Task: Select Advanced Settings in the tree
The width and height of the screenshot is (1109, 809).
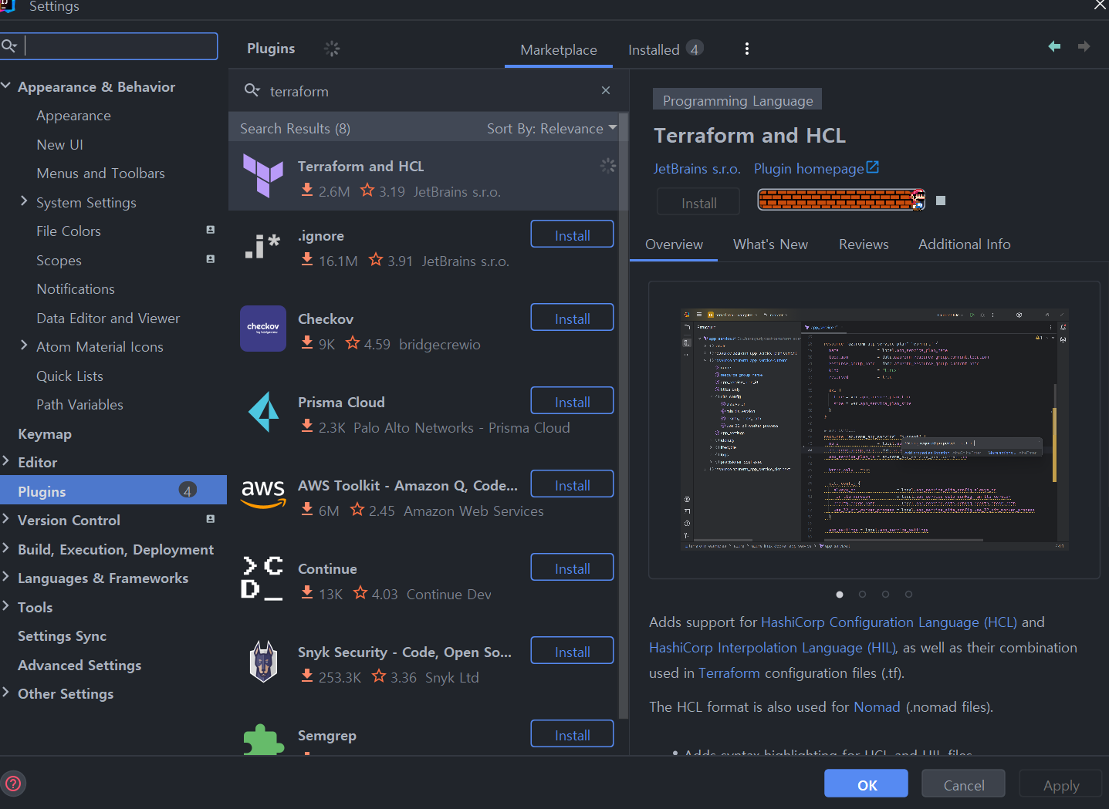Action: (x=79, y=665)
